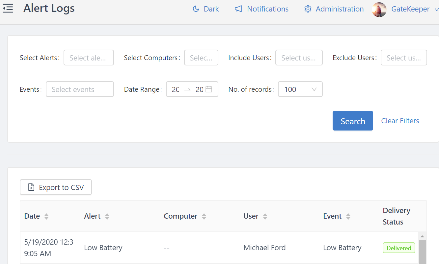The height and width of the screenshot is (264, 439).
Task: Open the Select Computers dropdown
Action: [201, 58]
